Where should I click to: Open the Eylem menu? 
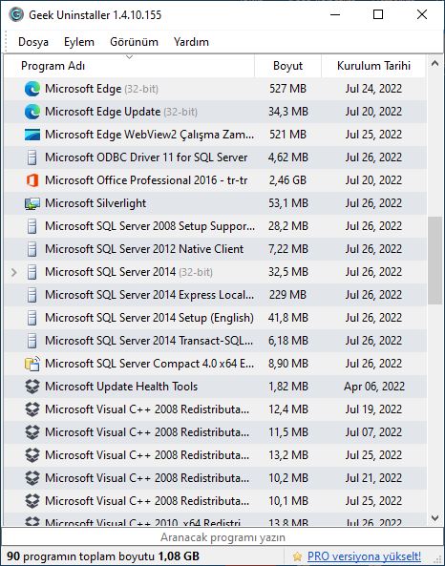(x=79, y=42)
